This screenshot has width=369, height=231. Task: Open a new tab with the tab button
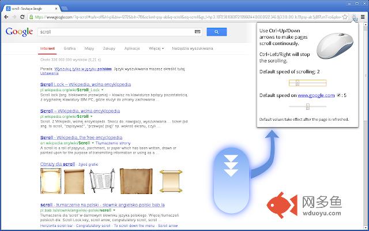[64, 9]
